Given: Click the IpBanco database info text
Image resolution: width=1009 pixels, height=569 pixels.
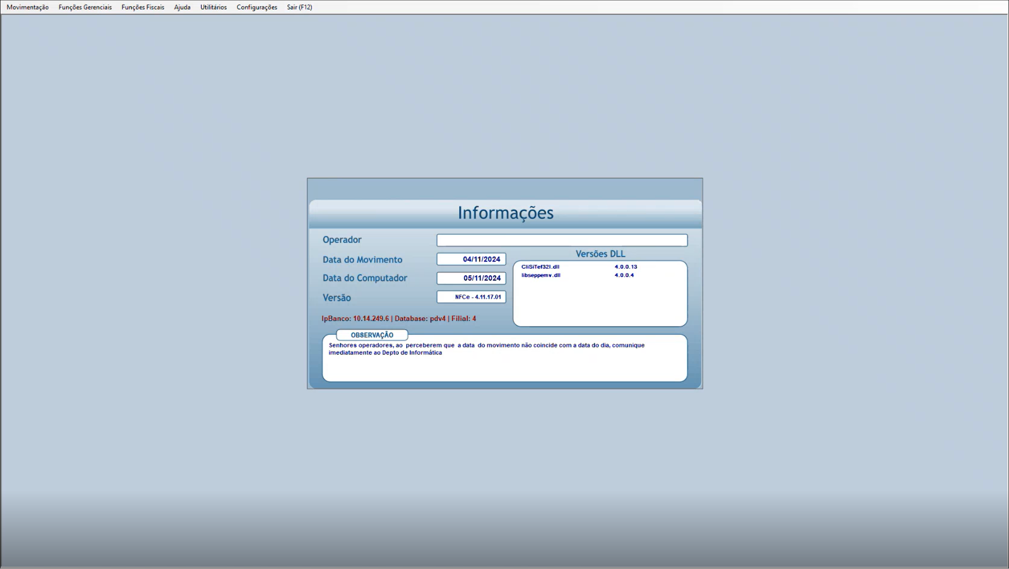Looking at the screenshot, I should tap(398, 319).
